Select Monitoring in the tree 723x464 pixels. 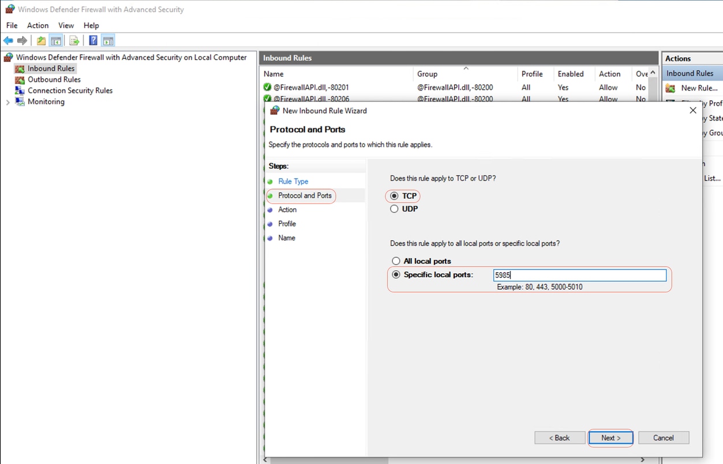tap(46, 101)
